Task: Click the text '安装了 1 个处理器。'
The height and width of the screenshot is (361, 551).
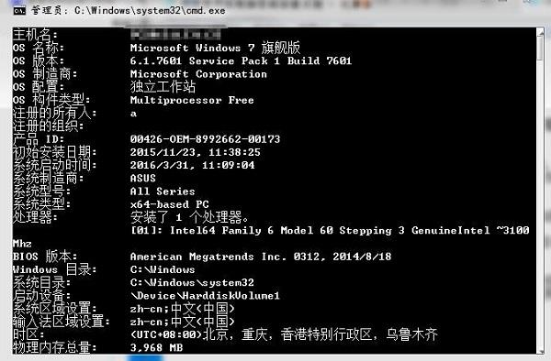Action: click(189, 217)
